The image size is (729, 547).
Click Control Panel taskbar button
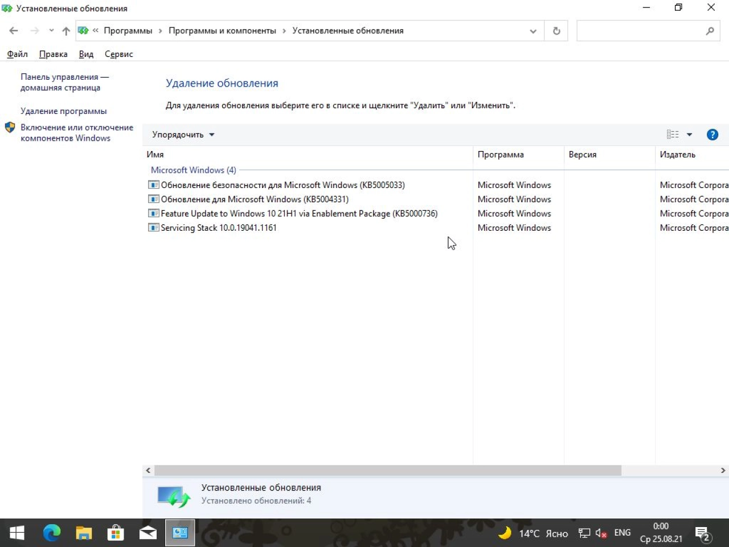tap(180, 533)
